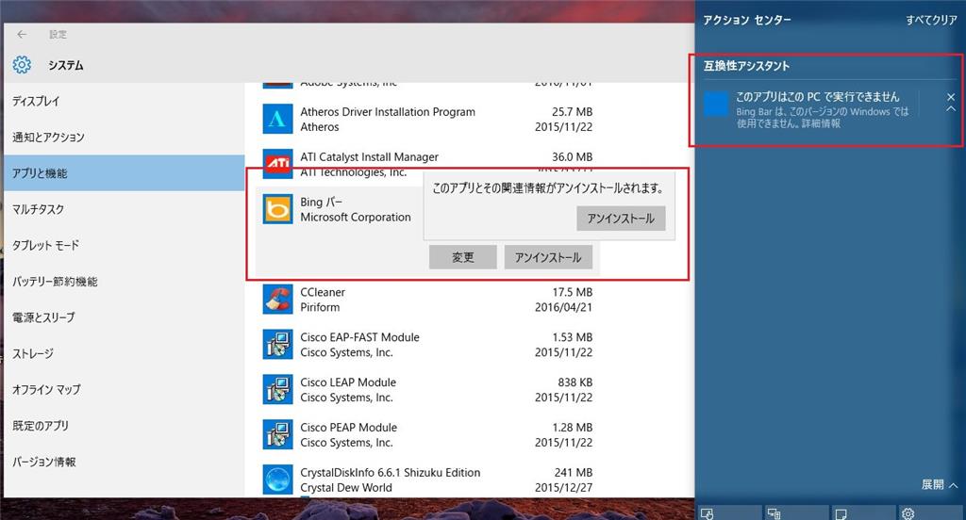Confirm アンインストール in the popup
966x520 pixels.
[621, 219]
